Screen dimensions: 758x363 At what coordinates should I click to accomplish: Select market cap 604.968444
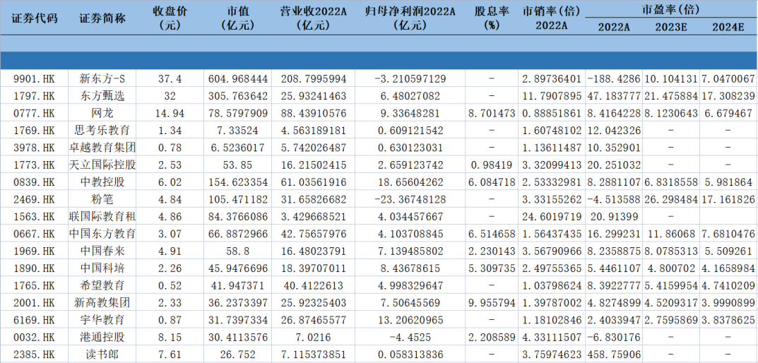(237, 78)
